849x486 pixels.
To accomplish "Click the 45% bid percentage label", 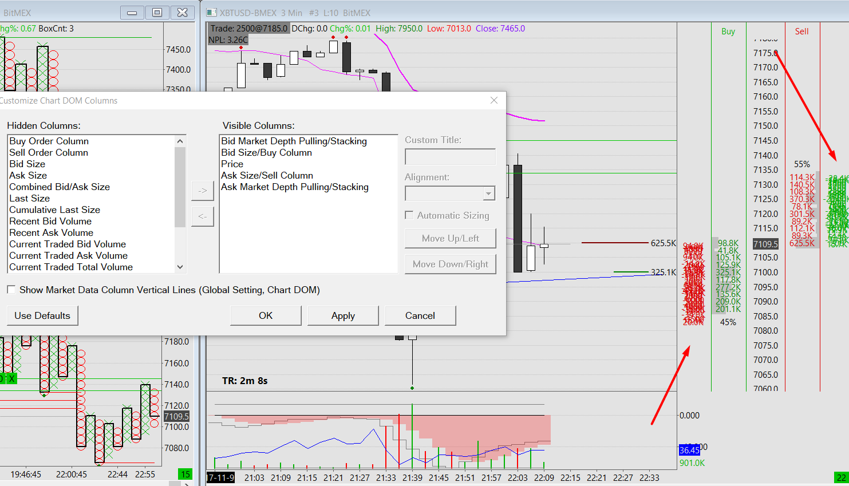I will coord(728,322).
